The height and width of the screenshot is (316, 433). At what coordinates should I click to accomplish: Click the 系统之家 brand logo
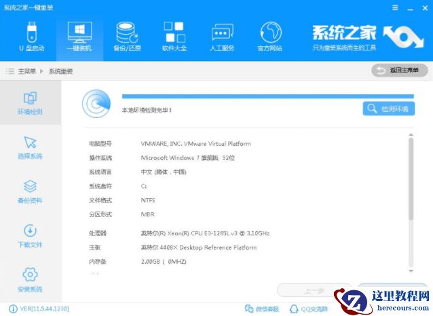pyautogui.click(x=368, y=37)
